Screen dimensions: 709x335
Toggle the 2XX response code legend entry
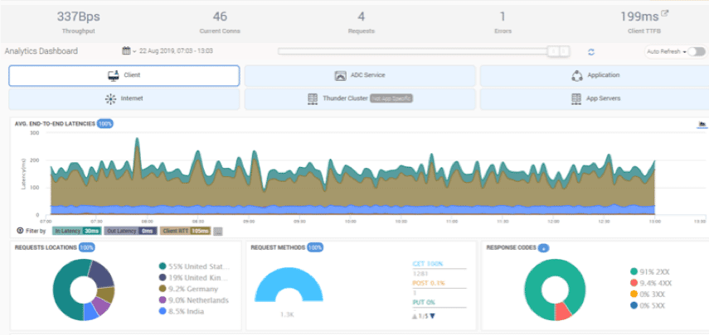(650, 271)
